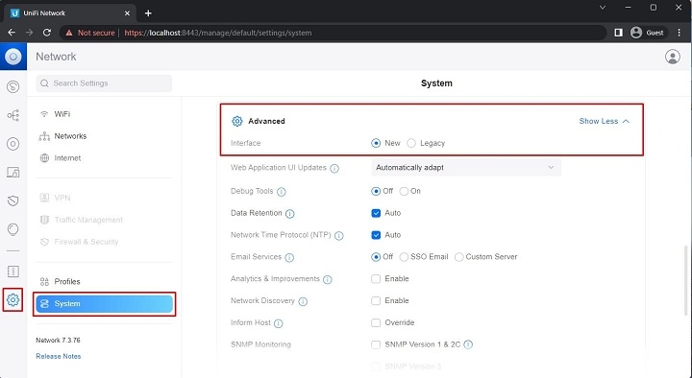This screenshot has height=378, width=692.
Task: Open the user account avatar icon
Action: pos(672,57)
